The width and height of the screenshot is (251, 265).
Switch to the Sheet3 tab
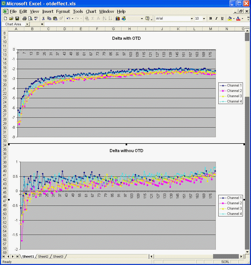[58, 256]
